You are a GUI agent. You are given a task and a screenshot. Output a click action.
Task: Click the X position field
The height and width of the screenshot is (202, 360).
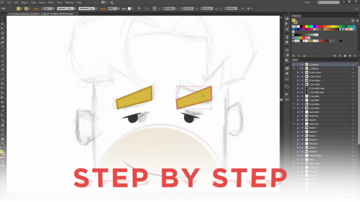170,9
